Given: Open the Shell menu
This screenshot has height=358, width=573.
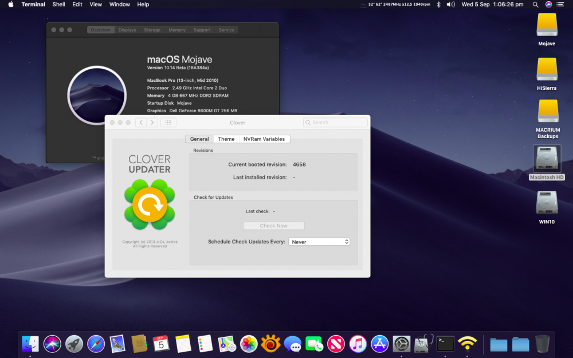Looking at the screenshot, I should [58, 5].
